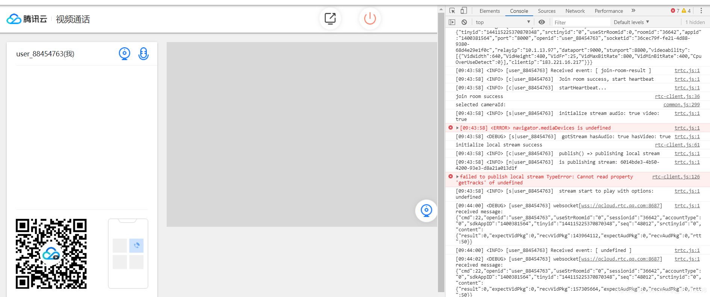Click the phone layout preview image
This screenshot has width=710, height=297.
point(128,253)
